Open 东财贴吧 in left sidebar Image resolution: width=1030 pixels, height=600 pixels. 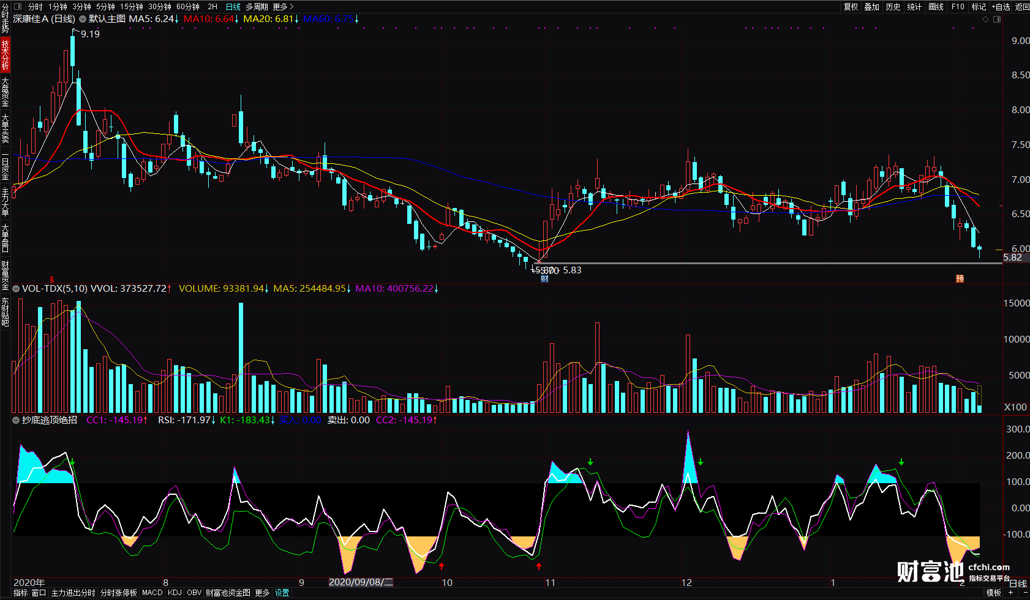pyautogui.click(x=5, y=311)
